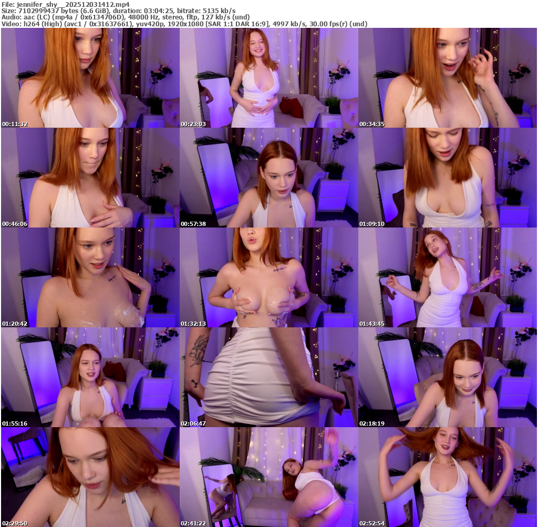
Task: Select the Size and duration info line
Action: [118, 11]
